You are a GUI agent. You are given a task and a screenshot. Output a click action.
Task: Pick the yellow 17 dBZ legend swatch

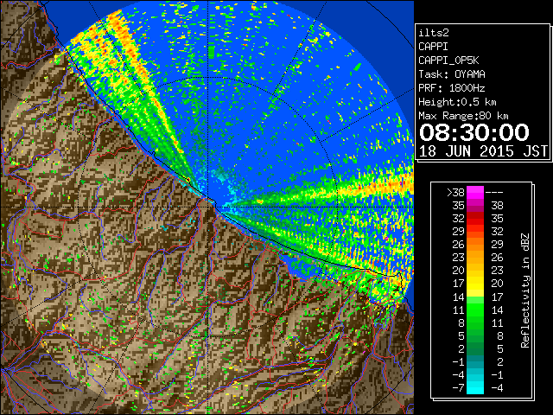tap(475, 284)
